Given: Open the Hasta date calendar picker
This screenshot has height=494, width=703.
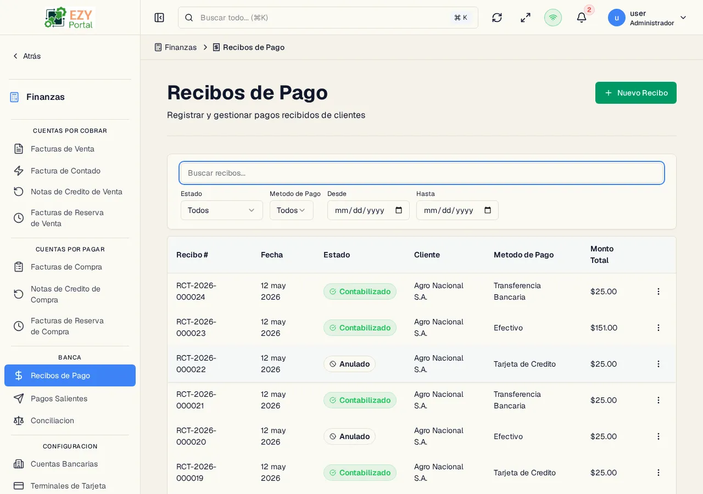Looking at the screenshot, I should click(488, 210).
